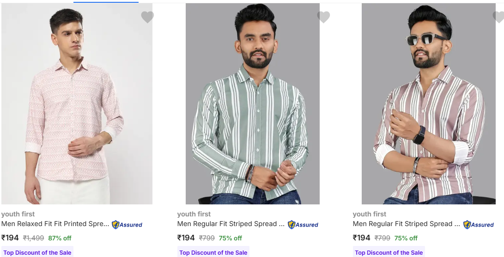The width and height of the screenshot is (504, 257).
Task: Click the "youth first" brand above the printed shirt title
Action: tap(18, 214)
